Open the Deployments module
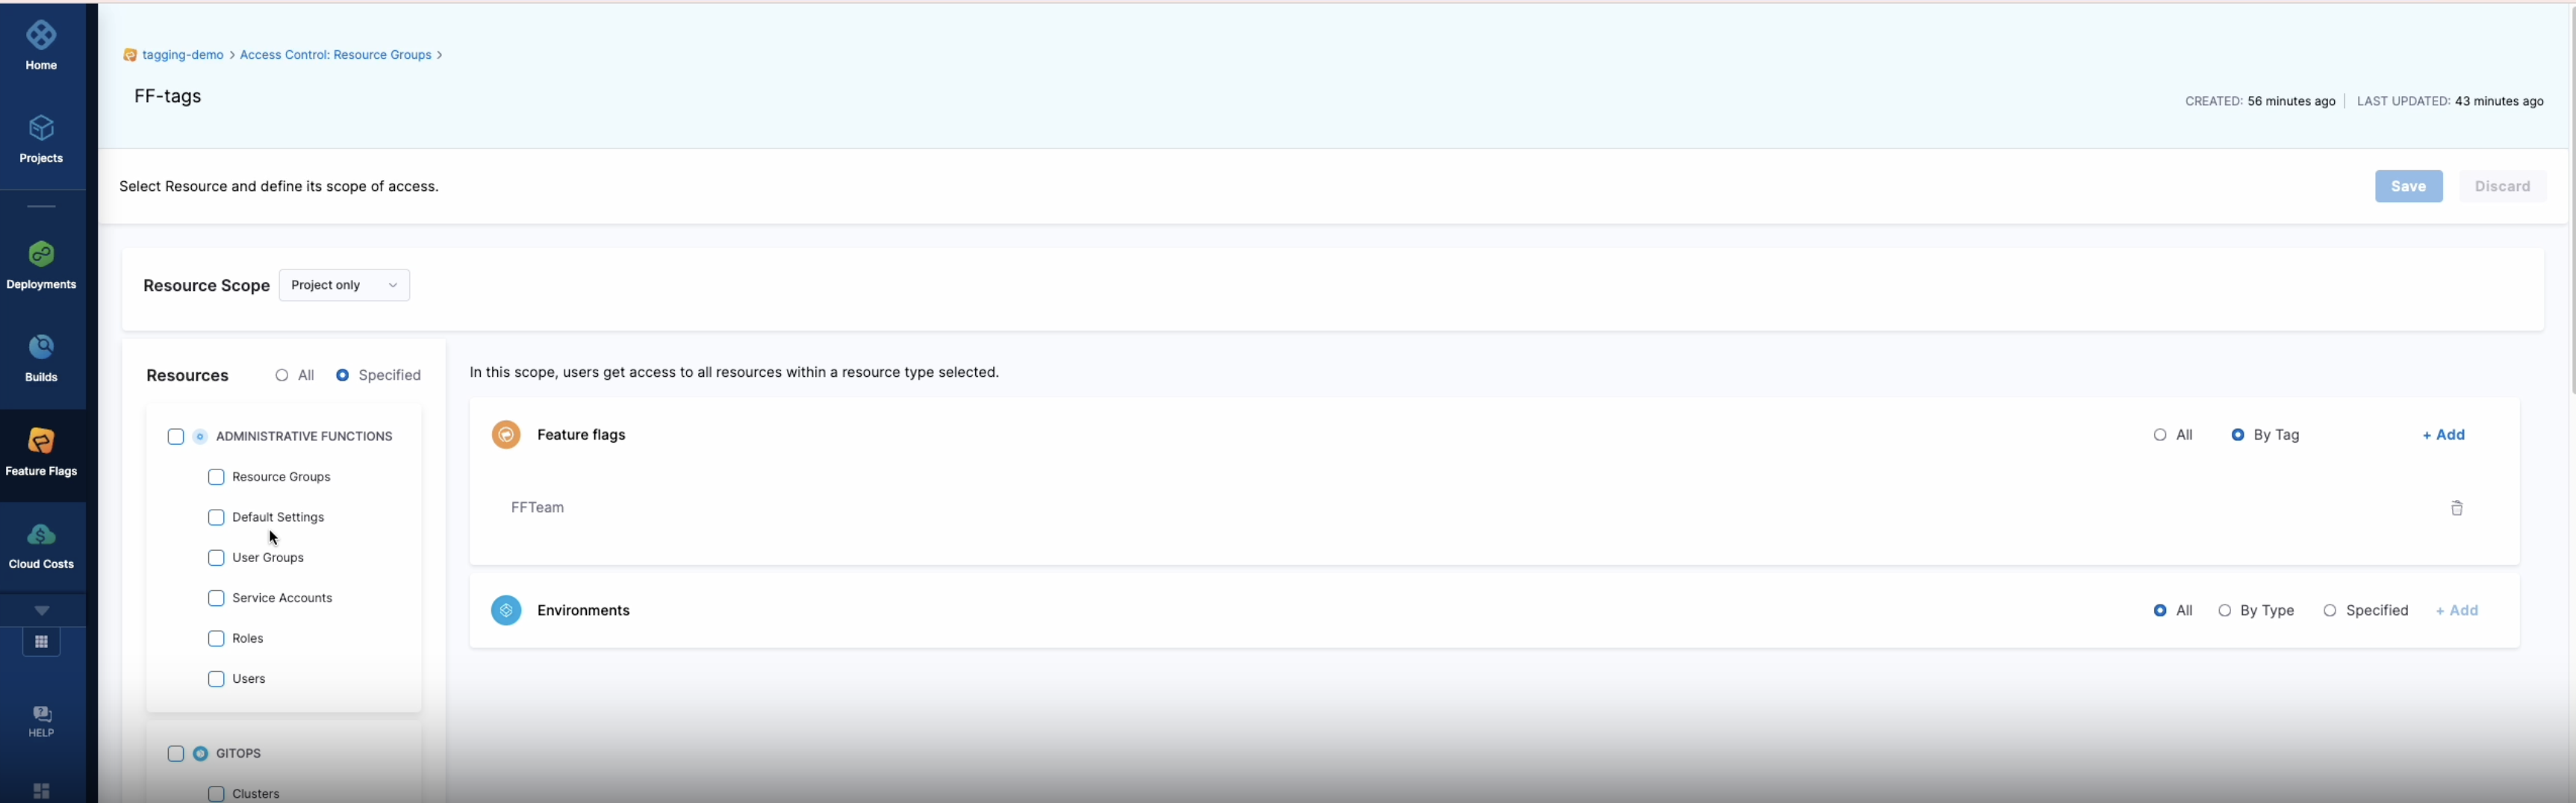The image size is (2576, 803). 41,262
